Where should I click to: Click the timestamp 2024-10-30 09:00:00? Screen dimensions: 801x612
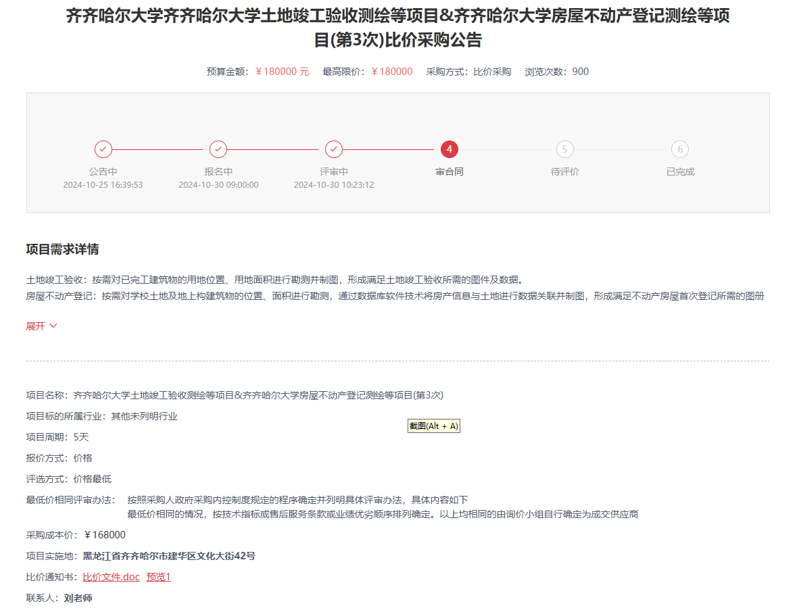click(x=218, y=185)
